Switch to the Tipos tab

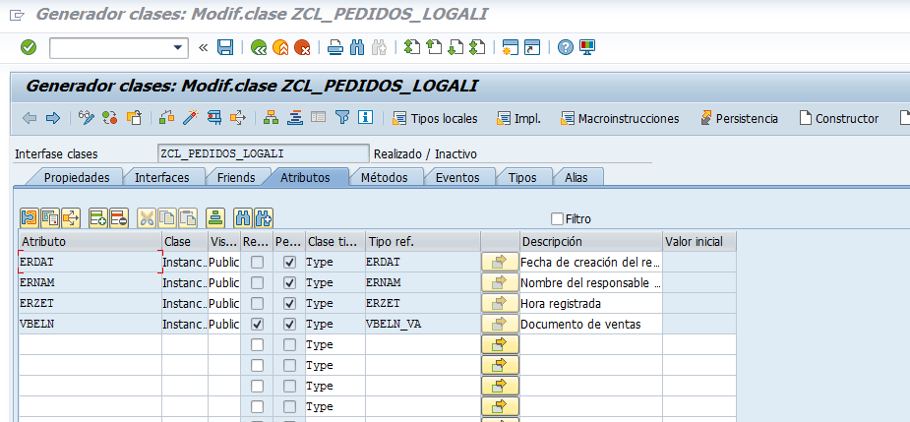[x=522, y=178]
